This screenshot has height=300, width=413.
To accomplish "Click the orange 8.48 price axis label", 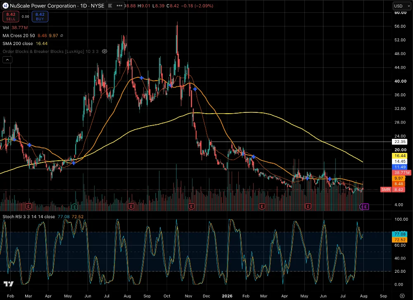I will [x=399, y=184].
